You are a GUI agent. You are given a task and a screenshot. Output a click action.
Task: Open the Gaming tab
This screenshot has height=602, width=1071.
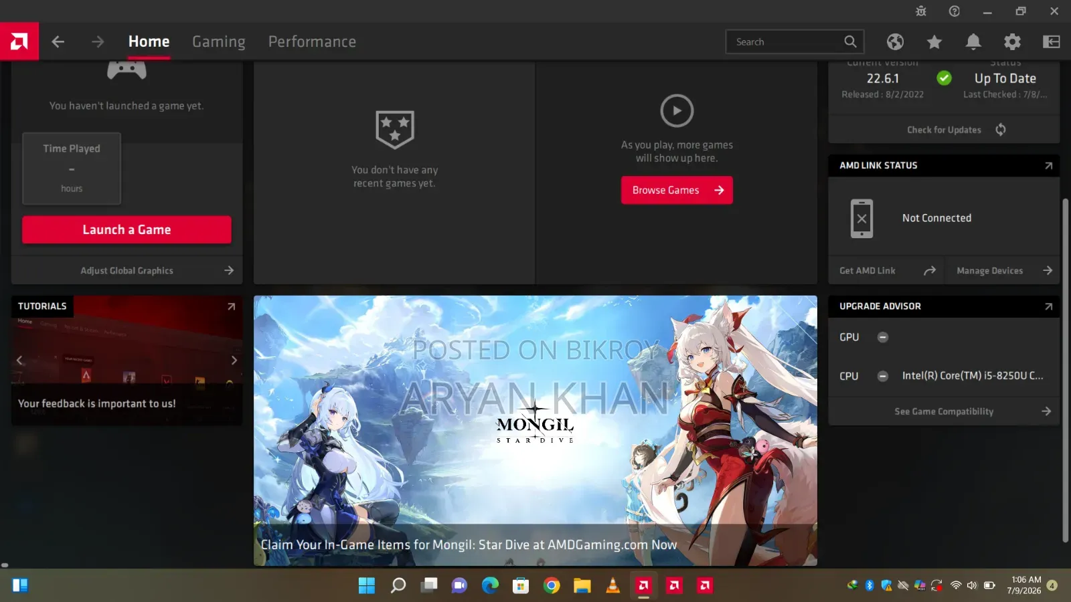point(219,41)
